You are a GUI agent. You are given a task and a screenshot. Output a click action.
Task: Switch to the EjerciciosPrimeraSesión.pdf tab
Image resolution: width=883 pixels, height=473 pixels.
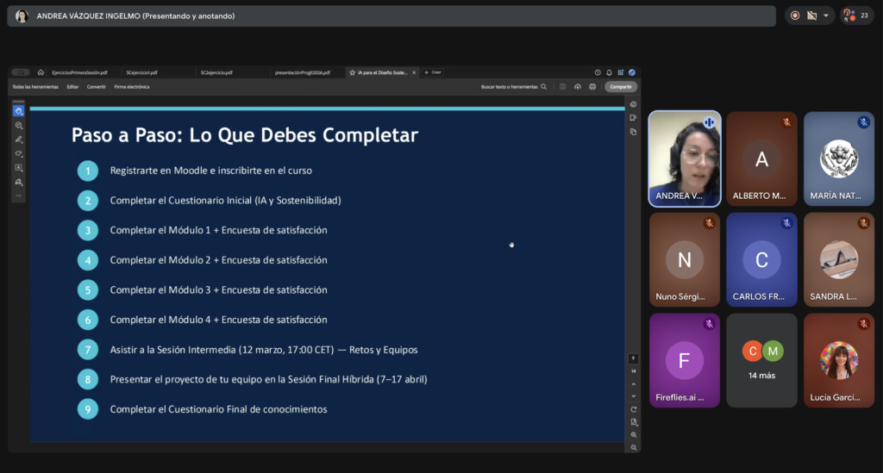point(79,72)
